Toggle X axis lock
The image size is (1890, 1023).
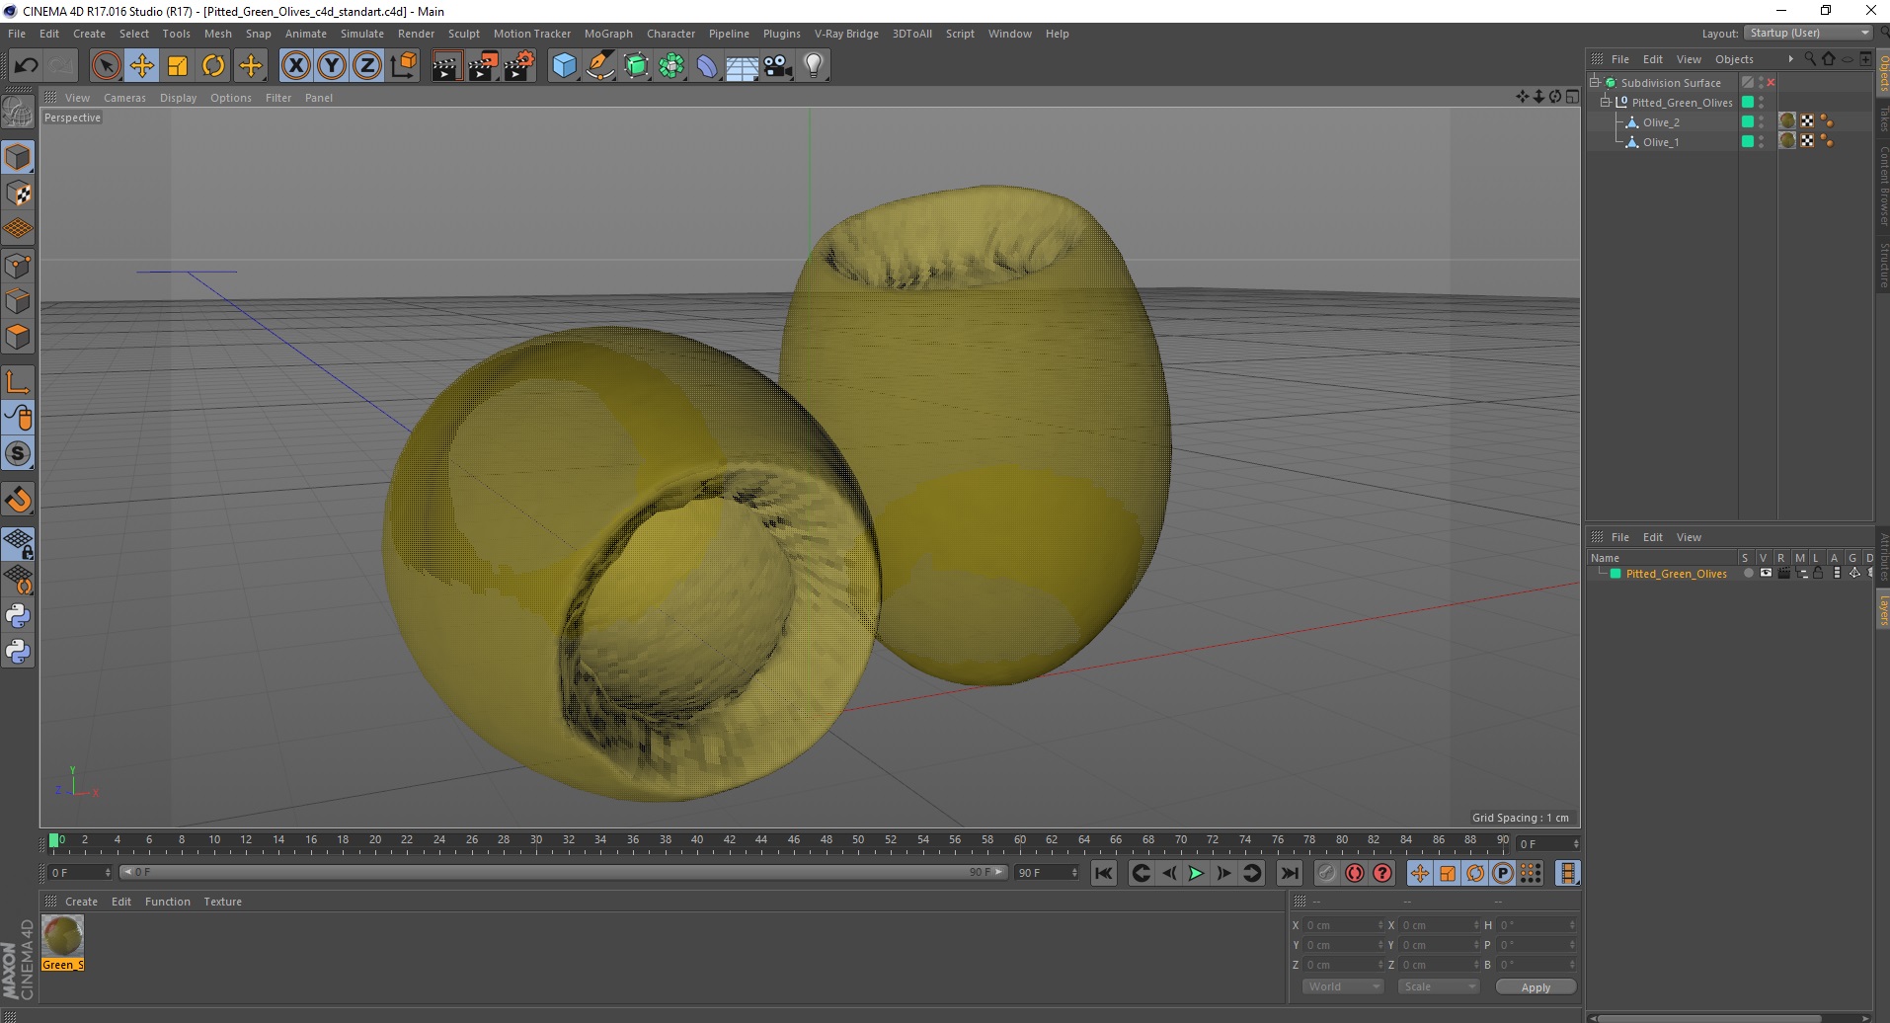(295, 66)
